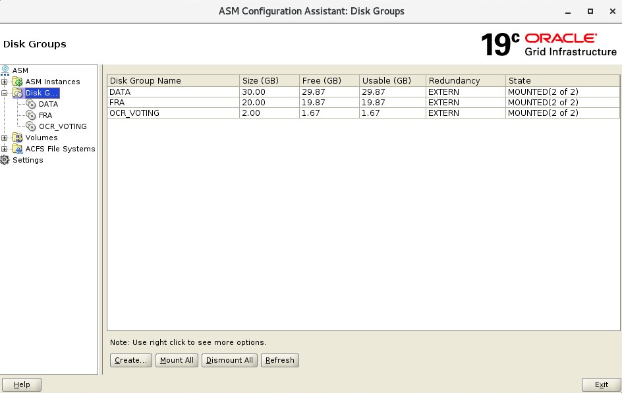Sort by Disk Group Name column header

click(173, 81)
